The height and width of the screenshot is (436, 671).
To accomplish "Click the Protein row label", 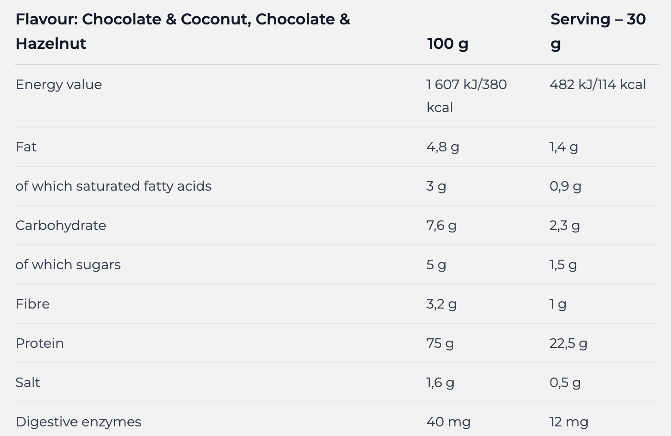I will click(40, 343).
